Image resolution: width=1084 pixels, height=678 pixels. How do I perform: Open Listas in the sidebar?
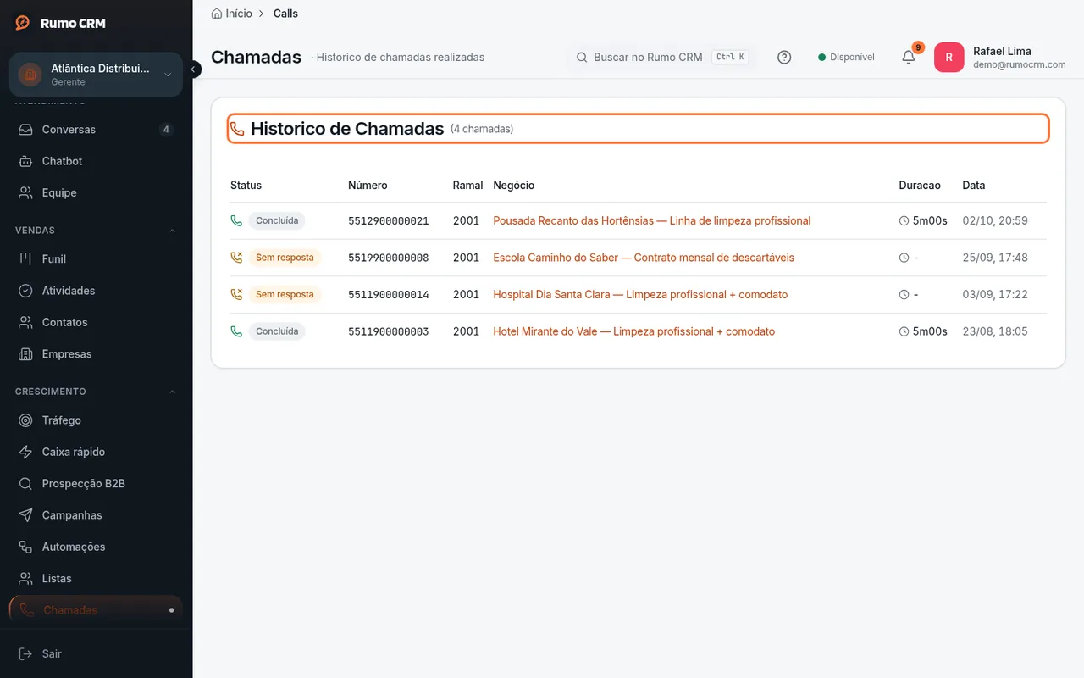(96, 578)
